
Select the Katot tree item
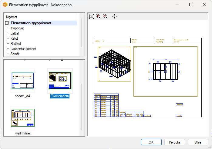pyautogui.click(x=14, y=38)
